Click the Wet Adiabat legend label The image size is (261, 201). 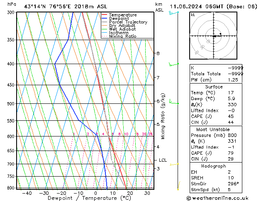(122, 29)
